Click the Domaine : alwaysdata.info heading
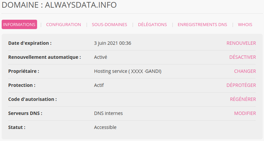264x141 pixels. (x=59, y=5)
